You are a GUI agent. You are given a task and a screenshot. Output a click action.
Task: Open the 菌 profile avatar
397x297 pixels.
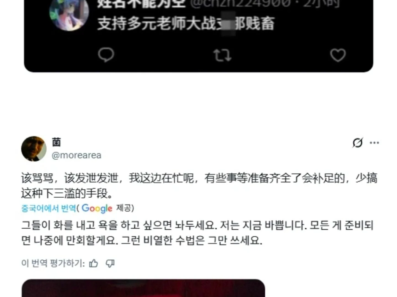(x=34, y=149)
